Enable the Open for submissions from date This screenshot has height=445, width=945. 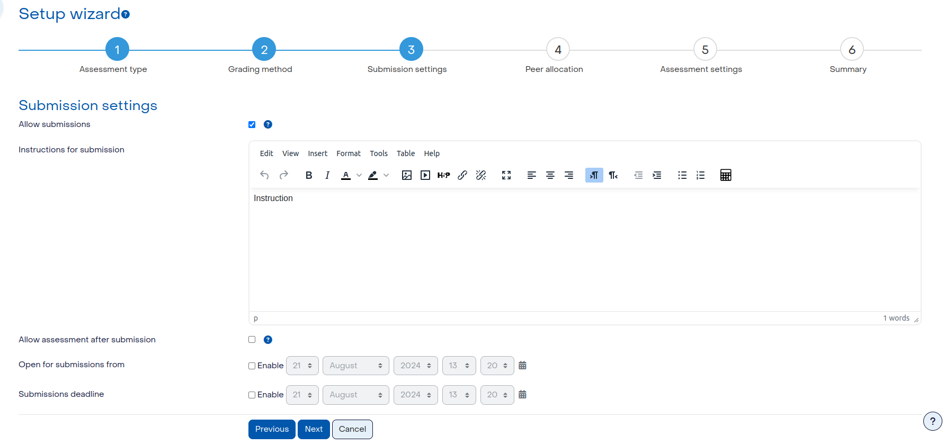point(252,366)
